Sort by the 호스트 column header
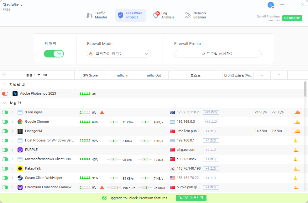Screen dimensions: 308x203 coord(196,75)
